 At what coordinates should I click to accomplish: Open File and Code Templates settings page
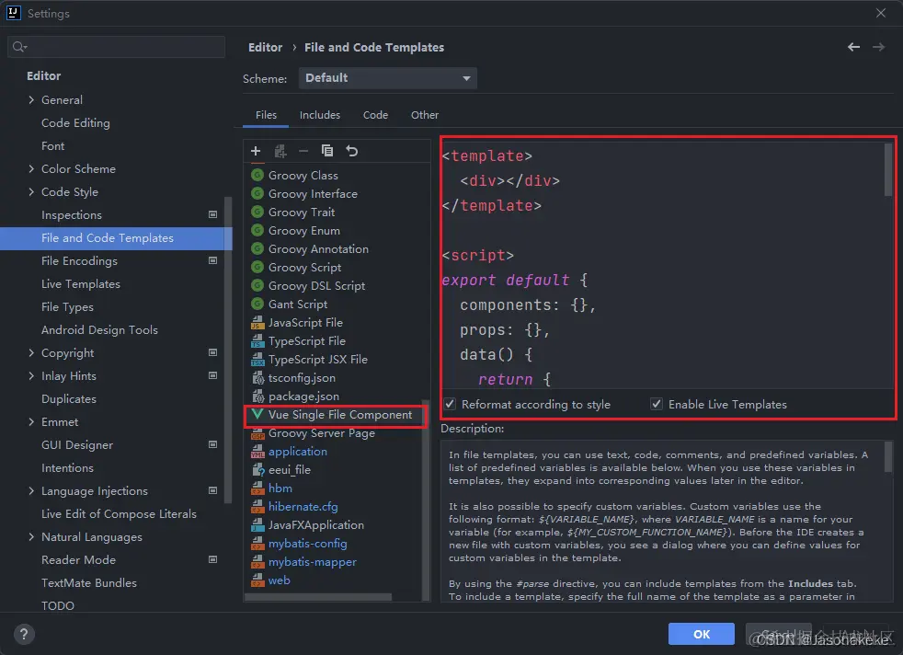click(x=115, y=238)
